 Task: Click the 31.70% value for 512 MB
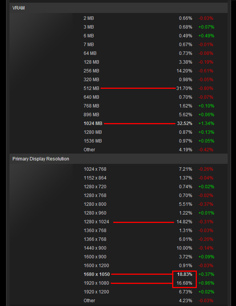(x=184, y=88)
